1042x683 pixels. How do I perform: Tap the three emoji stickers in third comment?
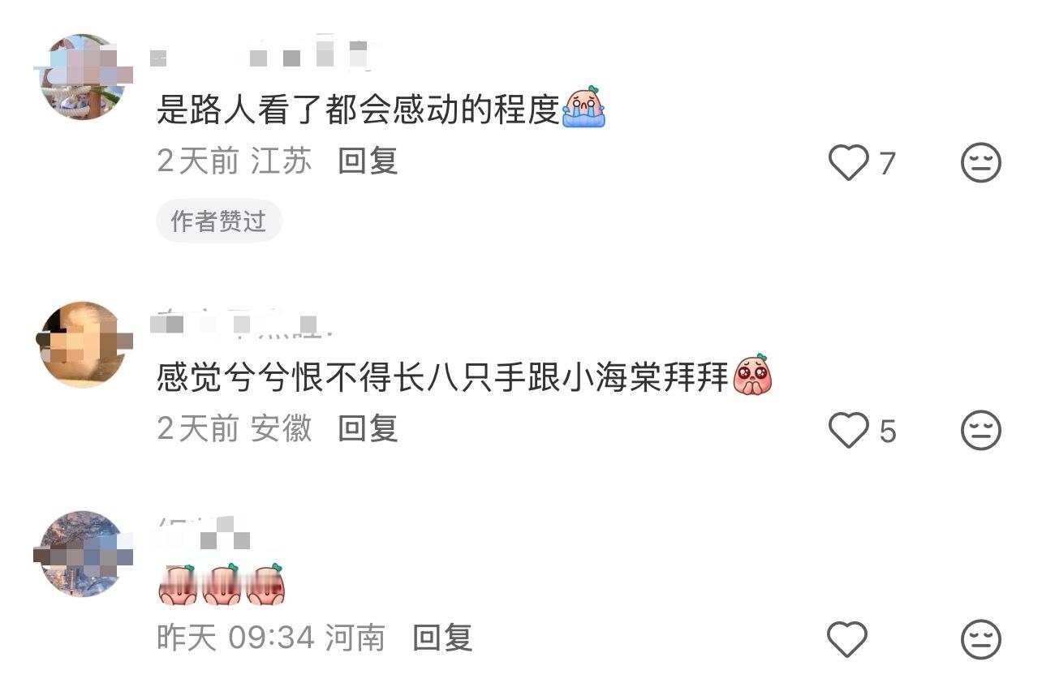tap(222, 585)
